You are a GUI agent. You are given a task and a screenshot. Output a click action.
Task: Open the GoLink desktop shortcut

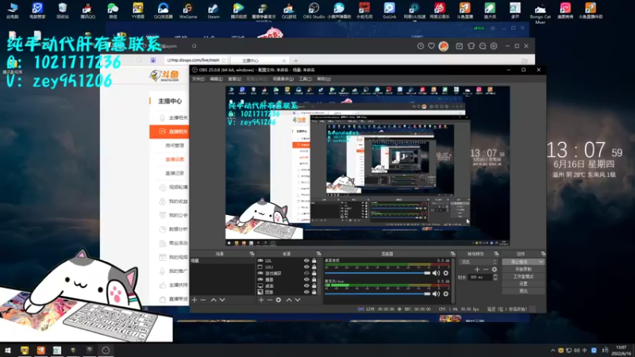[x=389, y=10]
